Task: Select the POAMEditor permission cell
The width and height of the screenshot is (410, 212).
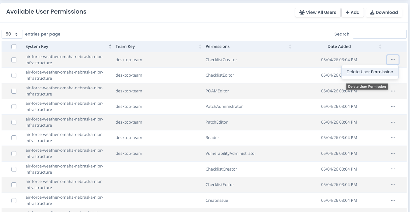Action: [x=217, y=91]
